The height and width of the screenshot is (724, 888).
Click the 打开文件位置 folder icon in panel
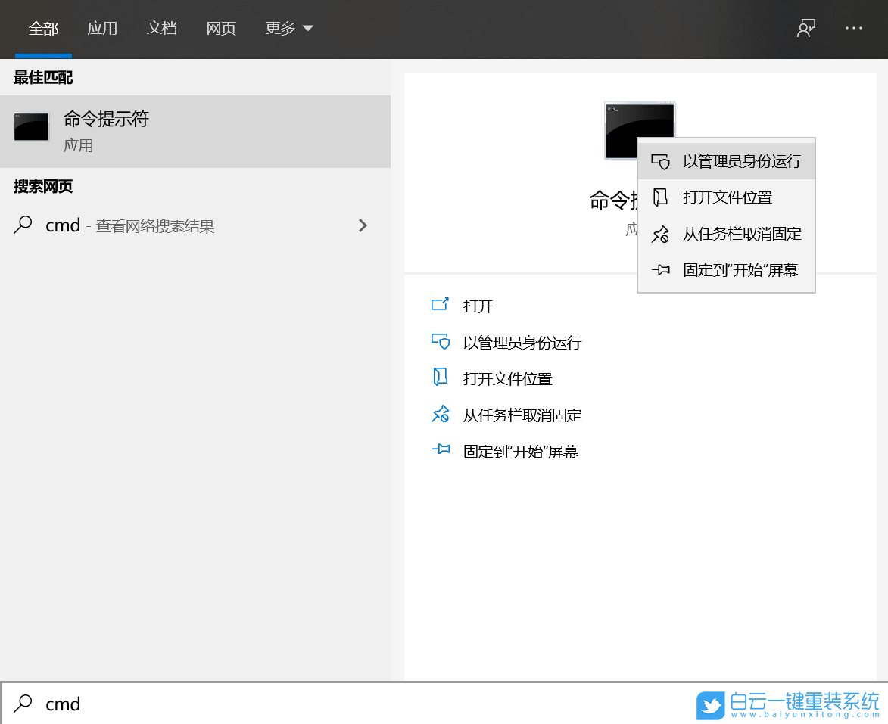click(x=441, y=378)
